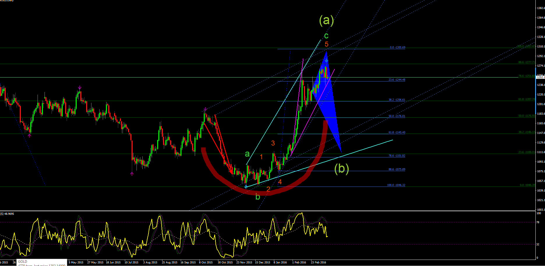Select the current price tag on price axis
Screen dimensions: 545x266
click(x=541, y=77)
